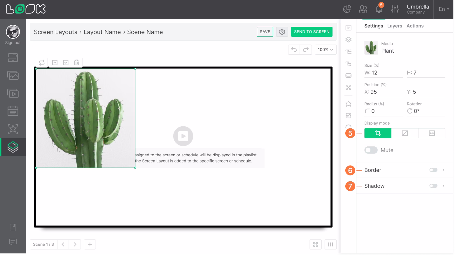This screenshot has width=455, height=255.
Task: Open the Playlists section in the sidebar
Action: [13, 93]
